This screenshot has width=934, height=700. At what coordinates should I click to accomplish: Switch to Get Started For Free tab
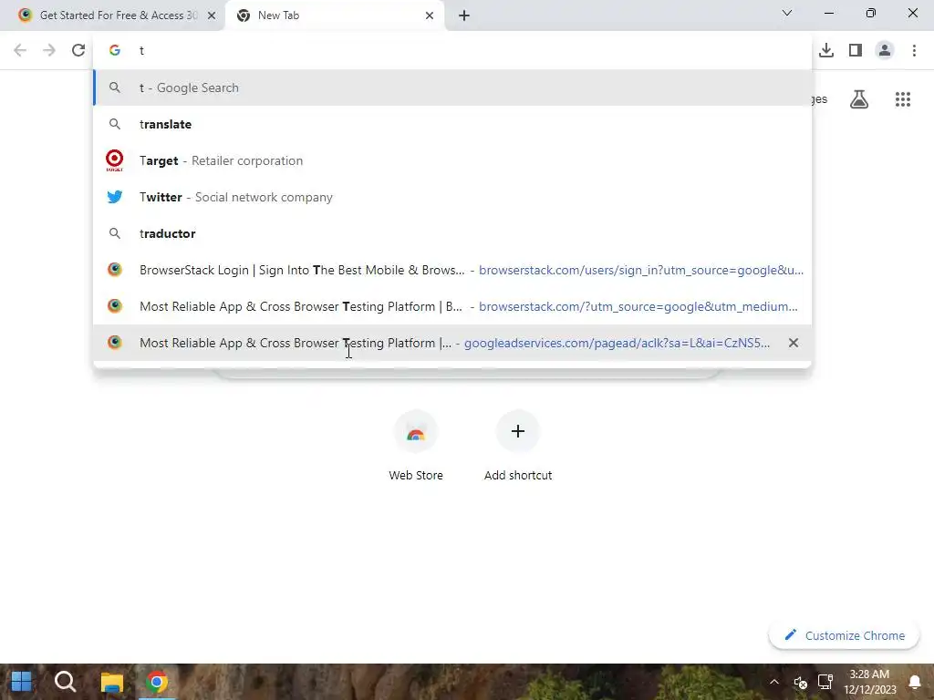(112, 15)
